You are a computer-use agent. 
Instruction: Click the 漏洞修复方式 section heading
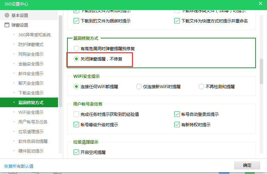[x=86, y=38]
